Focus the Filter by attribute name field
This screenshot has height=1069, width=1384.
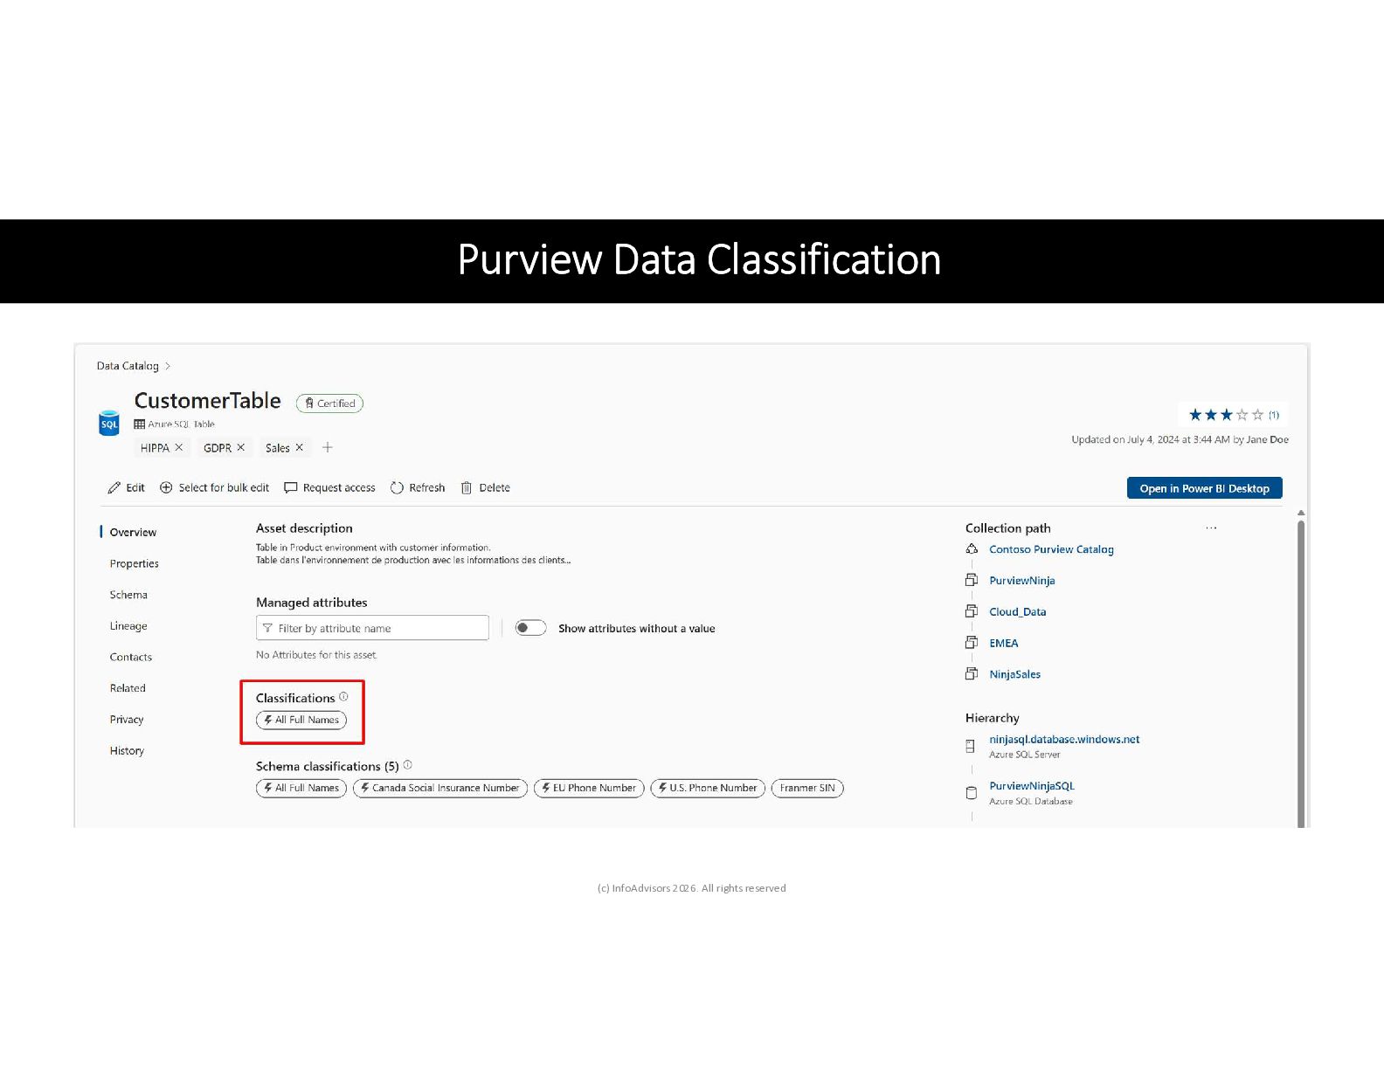(372, 628)
